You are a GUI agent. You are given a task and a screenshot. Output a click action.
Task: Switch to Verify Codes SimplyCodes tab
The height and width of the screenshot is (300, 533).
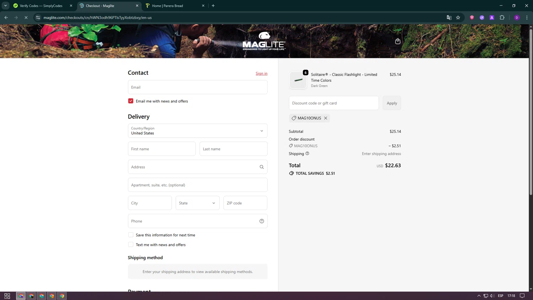41,6
